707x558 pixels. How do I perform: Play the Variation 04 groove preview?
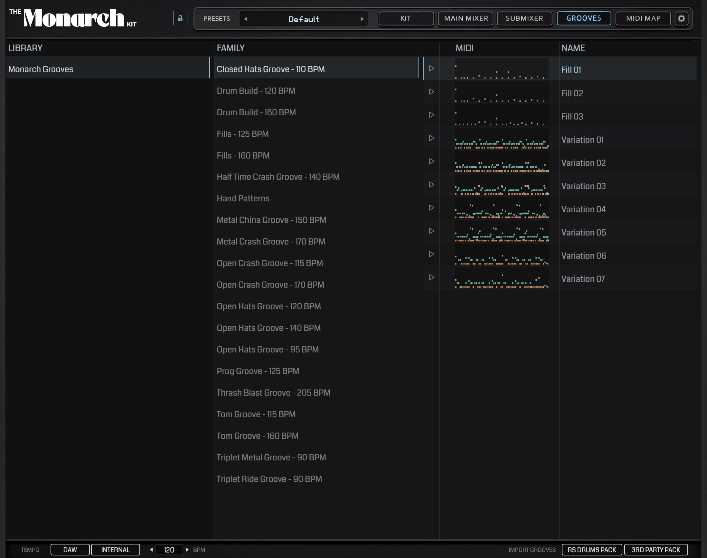coord(431,207)
